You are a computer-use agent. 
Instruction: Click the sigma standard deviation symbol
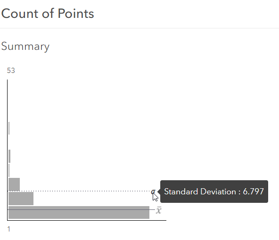(153, 192)
